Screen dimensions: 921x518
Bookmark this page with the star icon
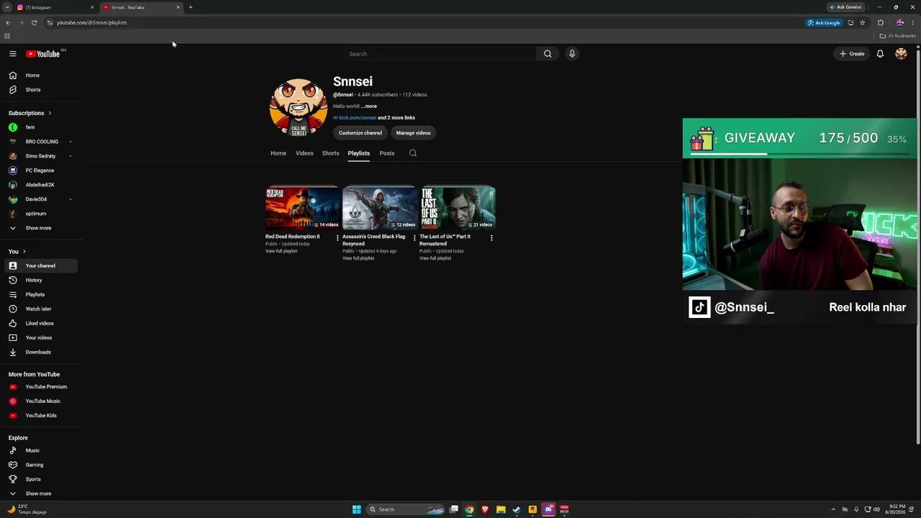[862, 22]
